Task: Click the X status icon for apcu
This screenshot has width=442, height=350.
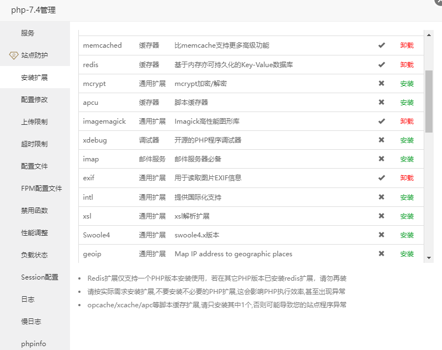Action: (381, 102)
